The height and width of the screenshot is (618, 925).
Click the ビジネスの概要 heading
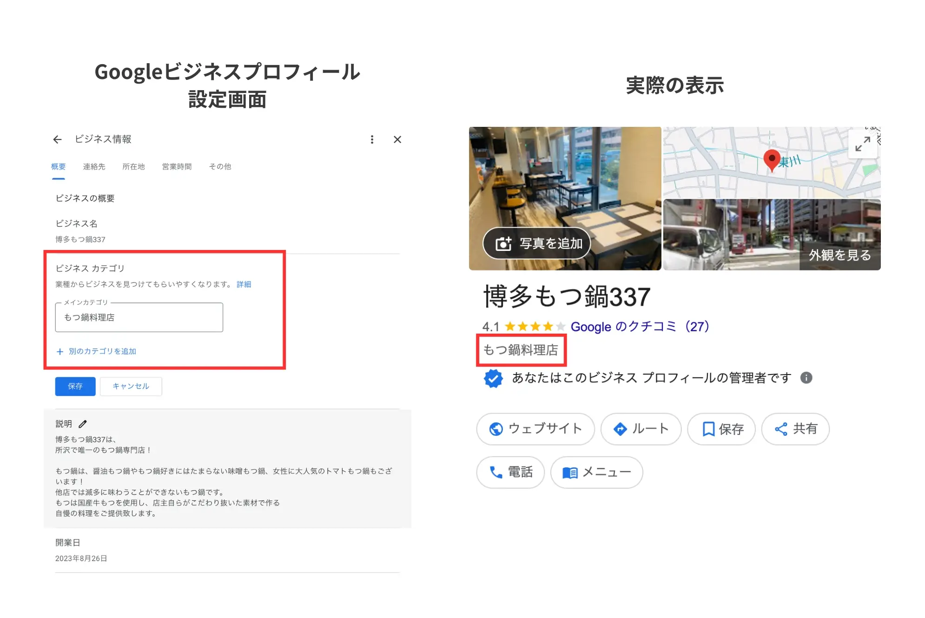(x=85, y=198)
